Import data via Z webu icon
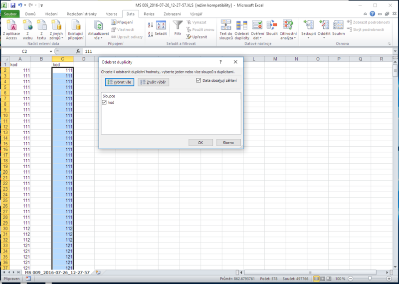This screenshot has height=284, width=399. (x=27, y=30)
